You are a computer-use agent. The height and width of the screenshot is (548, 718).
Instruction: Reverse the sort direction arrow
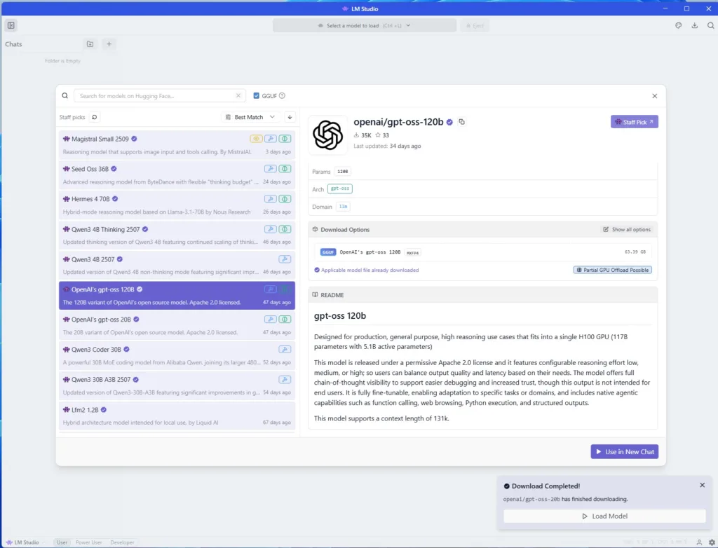[x=290, y=117]
